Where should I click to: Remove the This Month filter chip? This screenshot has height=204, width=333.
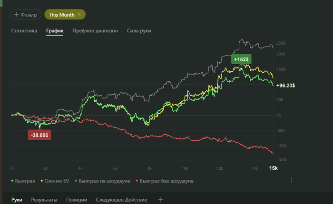[x=79, y=15]
